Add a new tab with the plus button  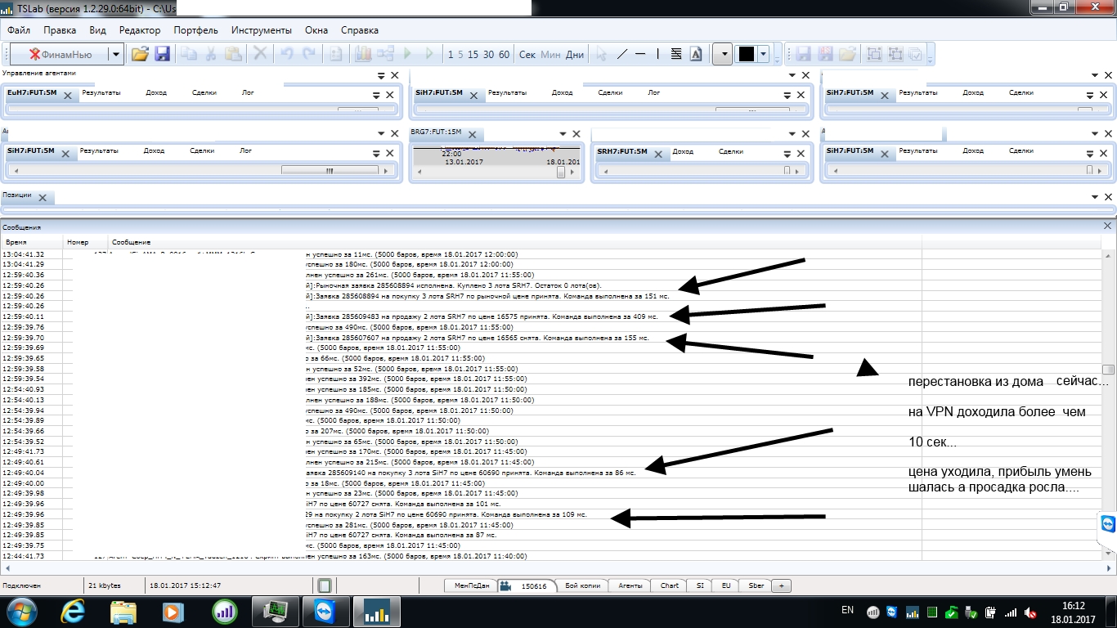tap(781, 585)
